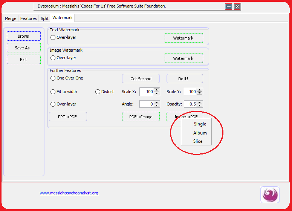Go to the Split tab
Viewport: 292px width, 211px height.
click(44, 18)
